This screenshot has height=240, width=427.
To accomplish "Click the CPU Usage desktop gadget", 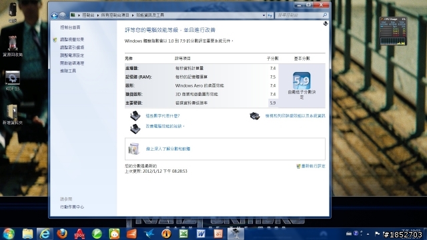I will click(393, 31).
